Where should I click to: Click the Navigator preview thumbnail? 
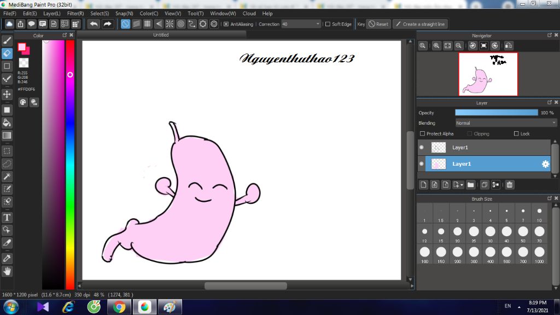488,74
